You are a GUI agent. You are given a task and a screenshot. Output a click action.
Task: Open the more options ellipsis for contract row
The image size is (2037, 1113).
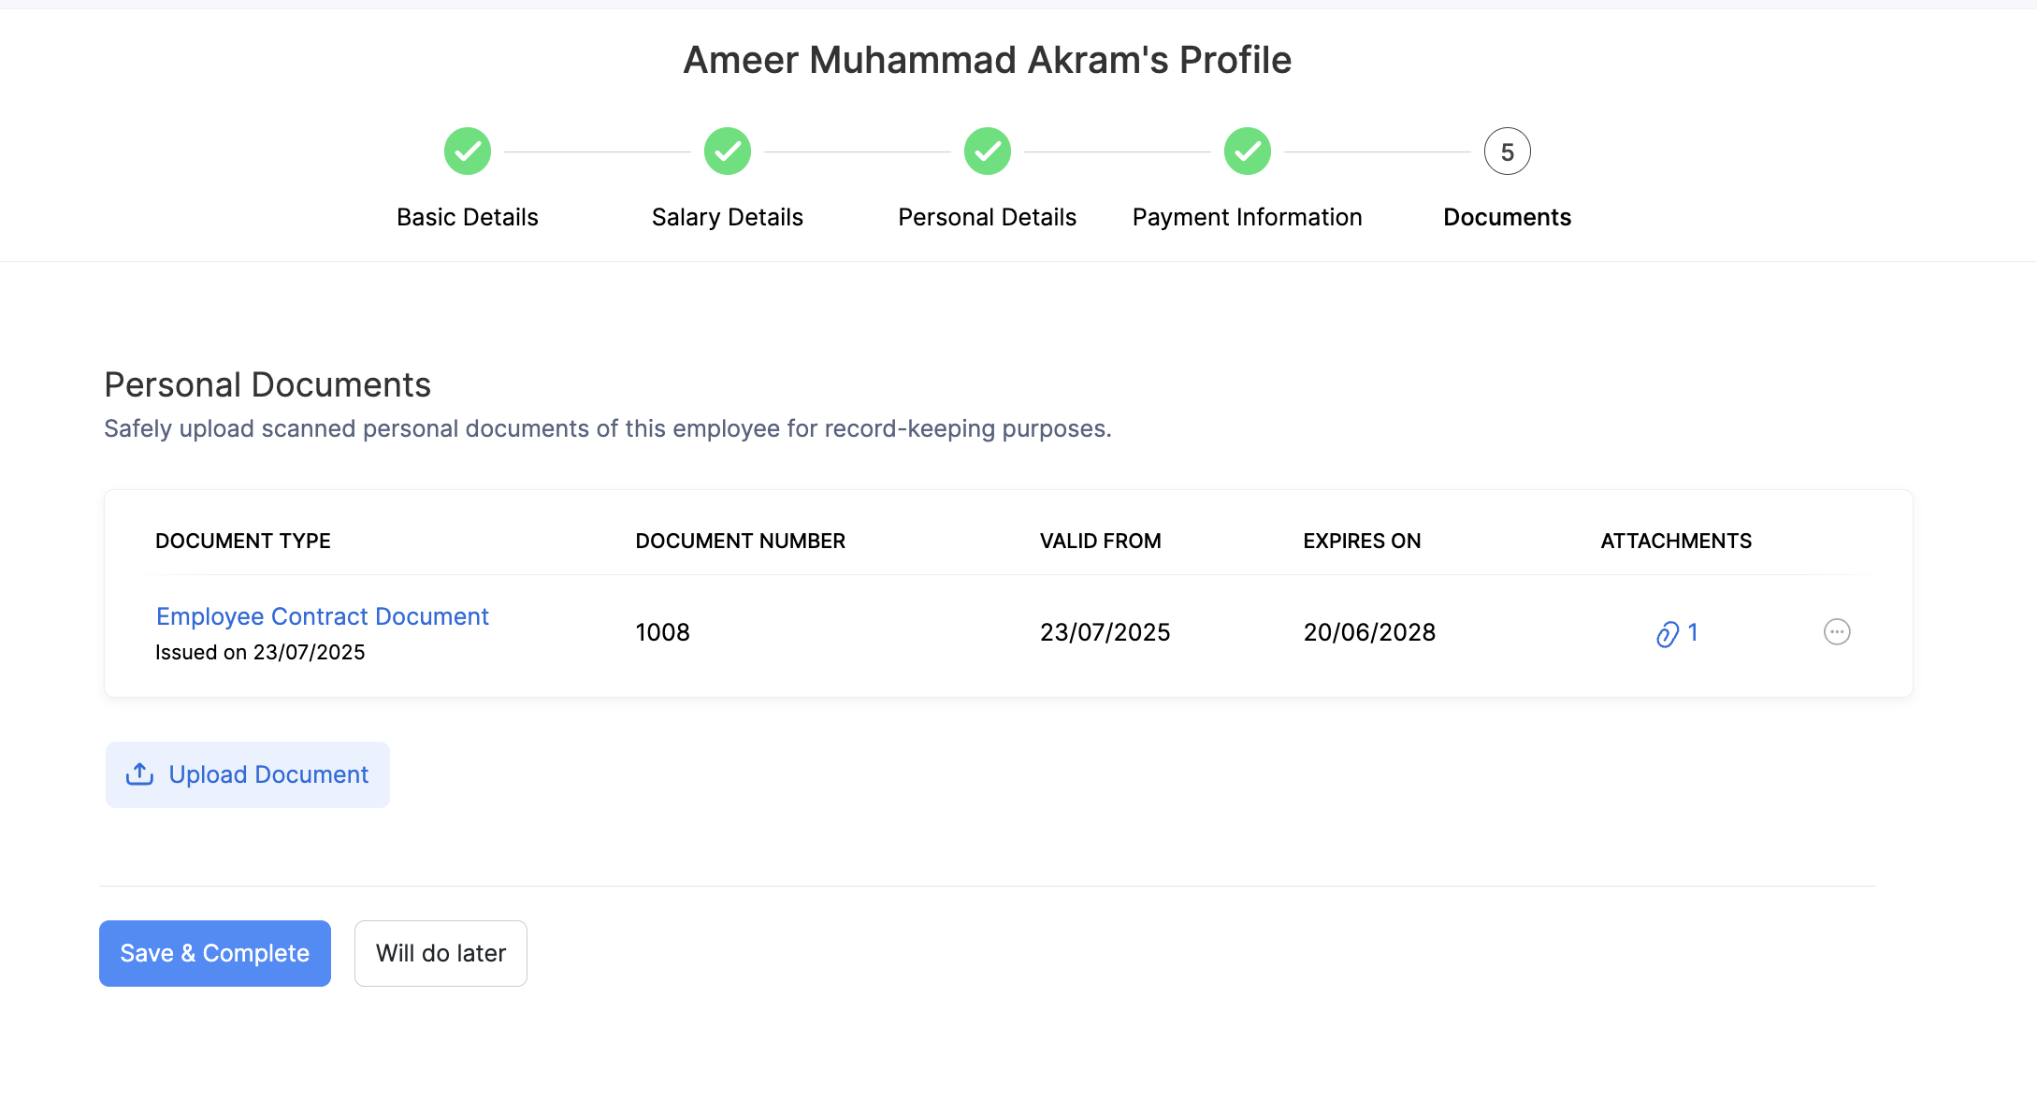click(1837, 632)
